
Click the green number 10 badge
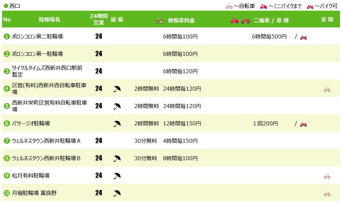pyautogui.click(x=7, y=193)
